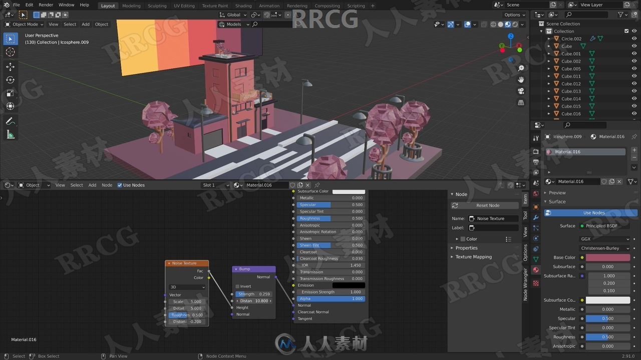641x360 pixels.
Task: Activate the Scale tool
Action: coord(10,93)
